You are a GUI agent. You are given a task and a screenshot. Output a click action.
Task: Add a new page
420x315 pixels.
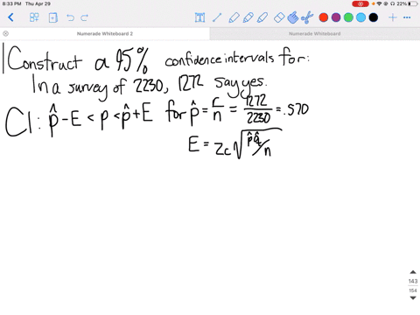[x=52, y=17]
